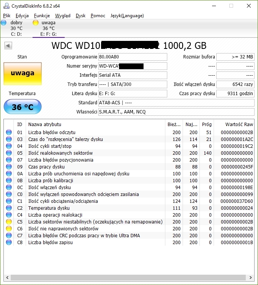Viewport: 258px width, 285px height.
Task: Click the horizontal scrollbar thumb
Action: click(128, 277)
